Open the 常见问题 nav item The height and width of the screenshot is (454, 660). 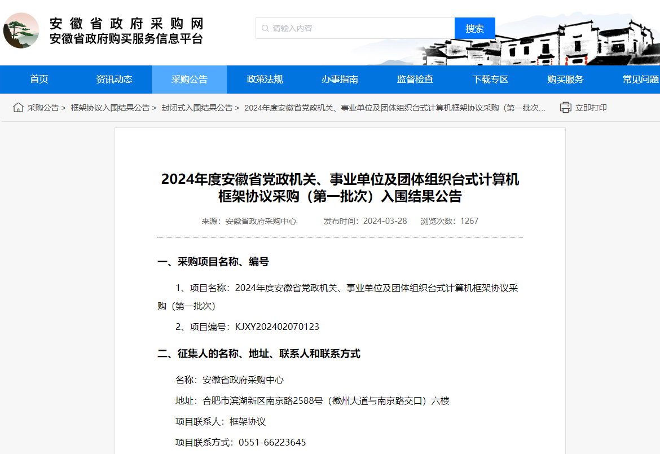click(640, 79)
